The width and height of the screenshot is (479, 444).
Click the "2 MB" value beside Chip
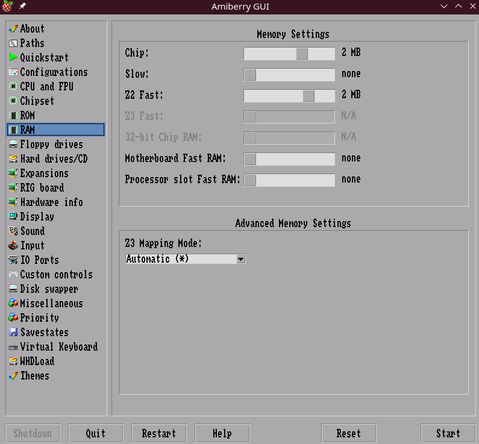(x=351, y=52)
